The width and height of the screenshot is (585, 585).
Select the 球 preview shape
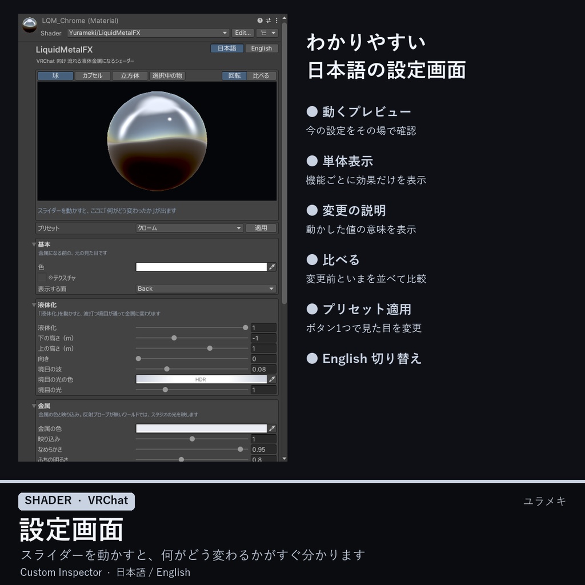[55, 76]
